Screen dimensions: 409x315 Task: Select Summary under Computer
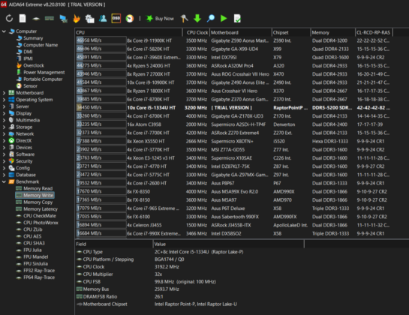point(33,38)
